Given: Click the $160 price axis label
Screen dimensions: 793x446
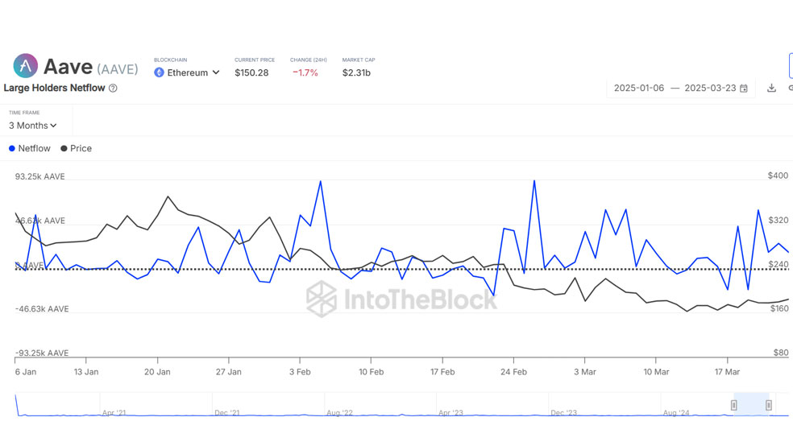Looking at the screenshot, I should (x=778, y=308).
